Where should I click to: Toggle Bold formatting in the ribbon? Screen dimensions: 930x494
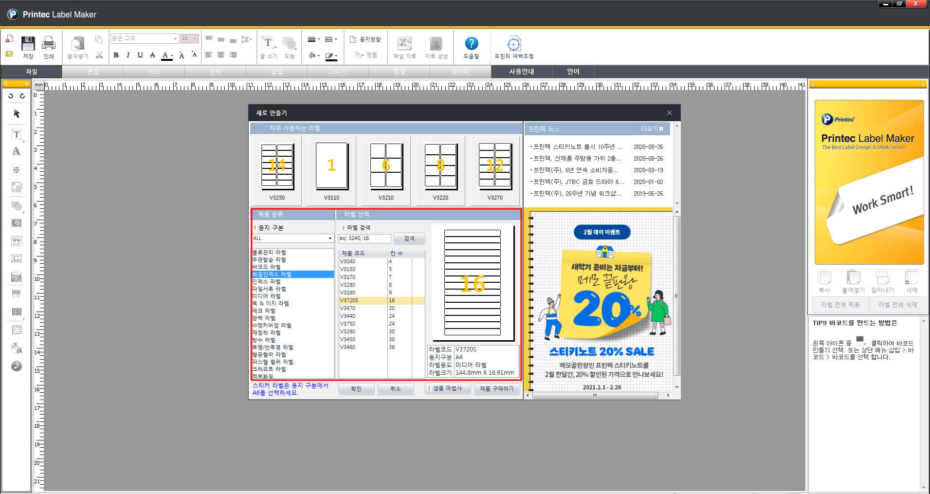point(116,55)
